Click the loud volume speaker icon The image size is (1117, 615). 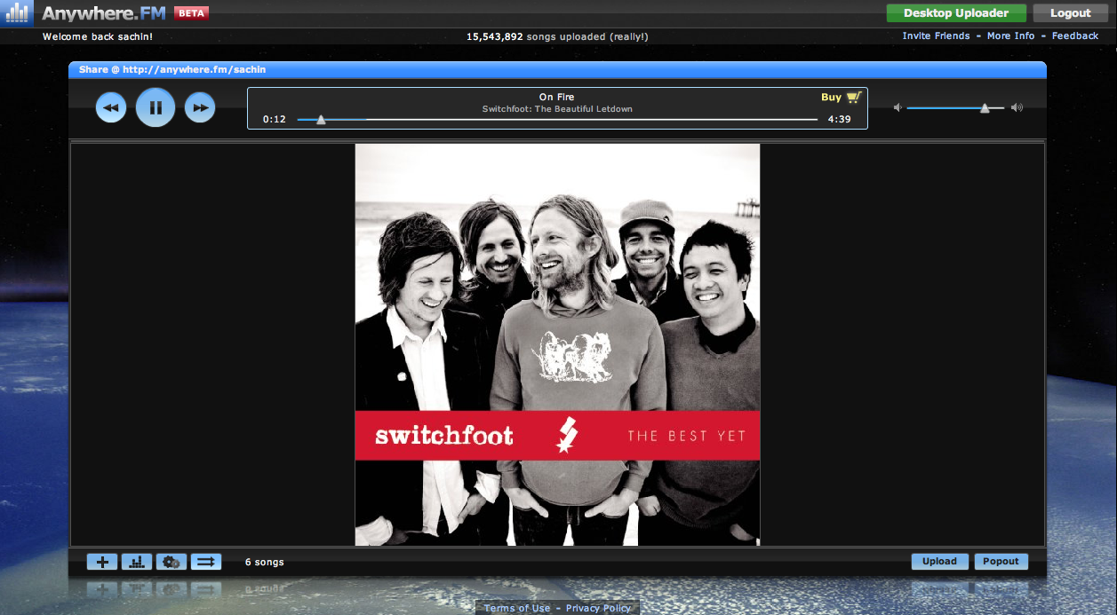[1017, 107]
